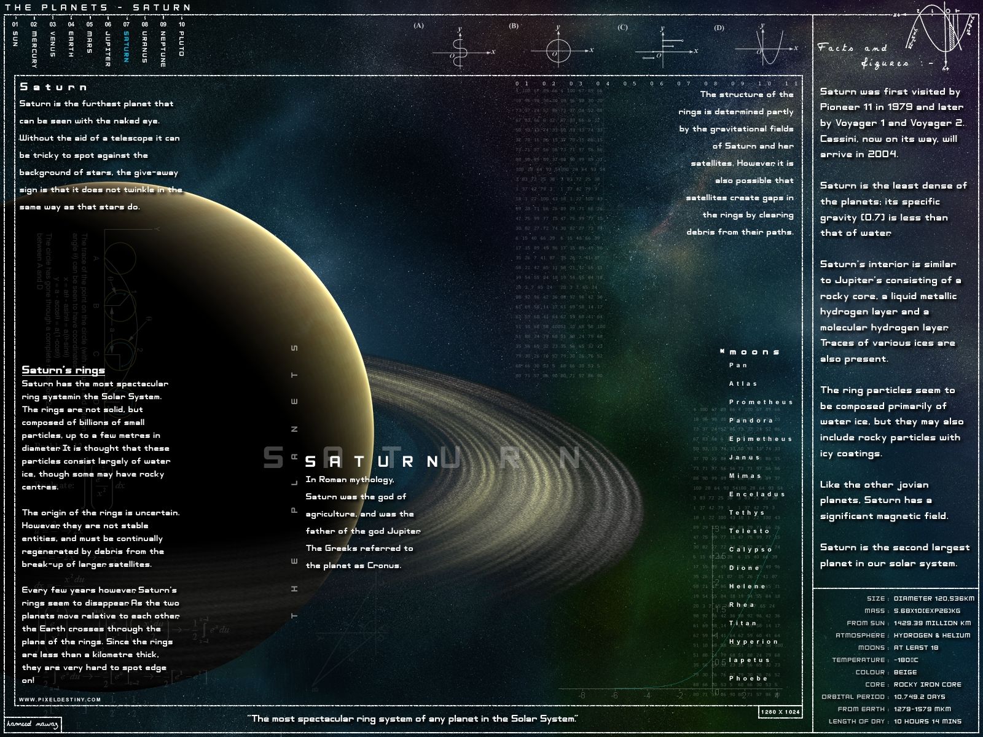Click the 1280 x 1024 resolution badge
Viewport: 983px width, 737px height.
click(780, 712)
